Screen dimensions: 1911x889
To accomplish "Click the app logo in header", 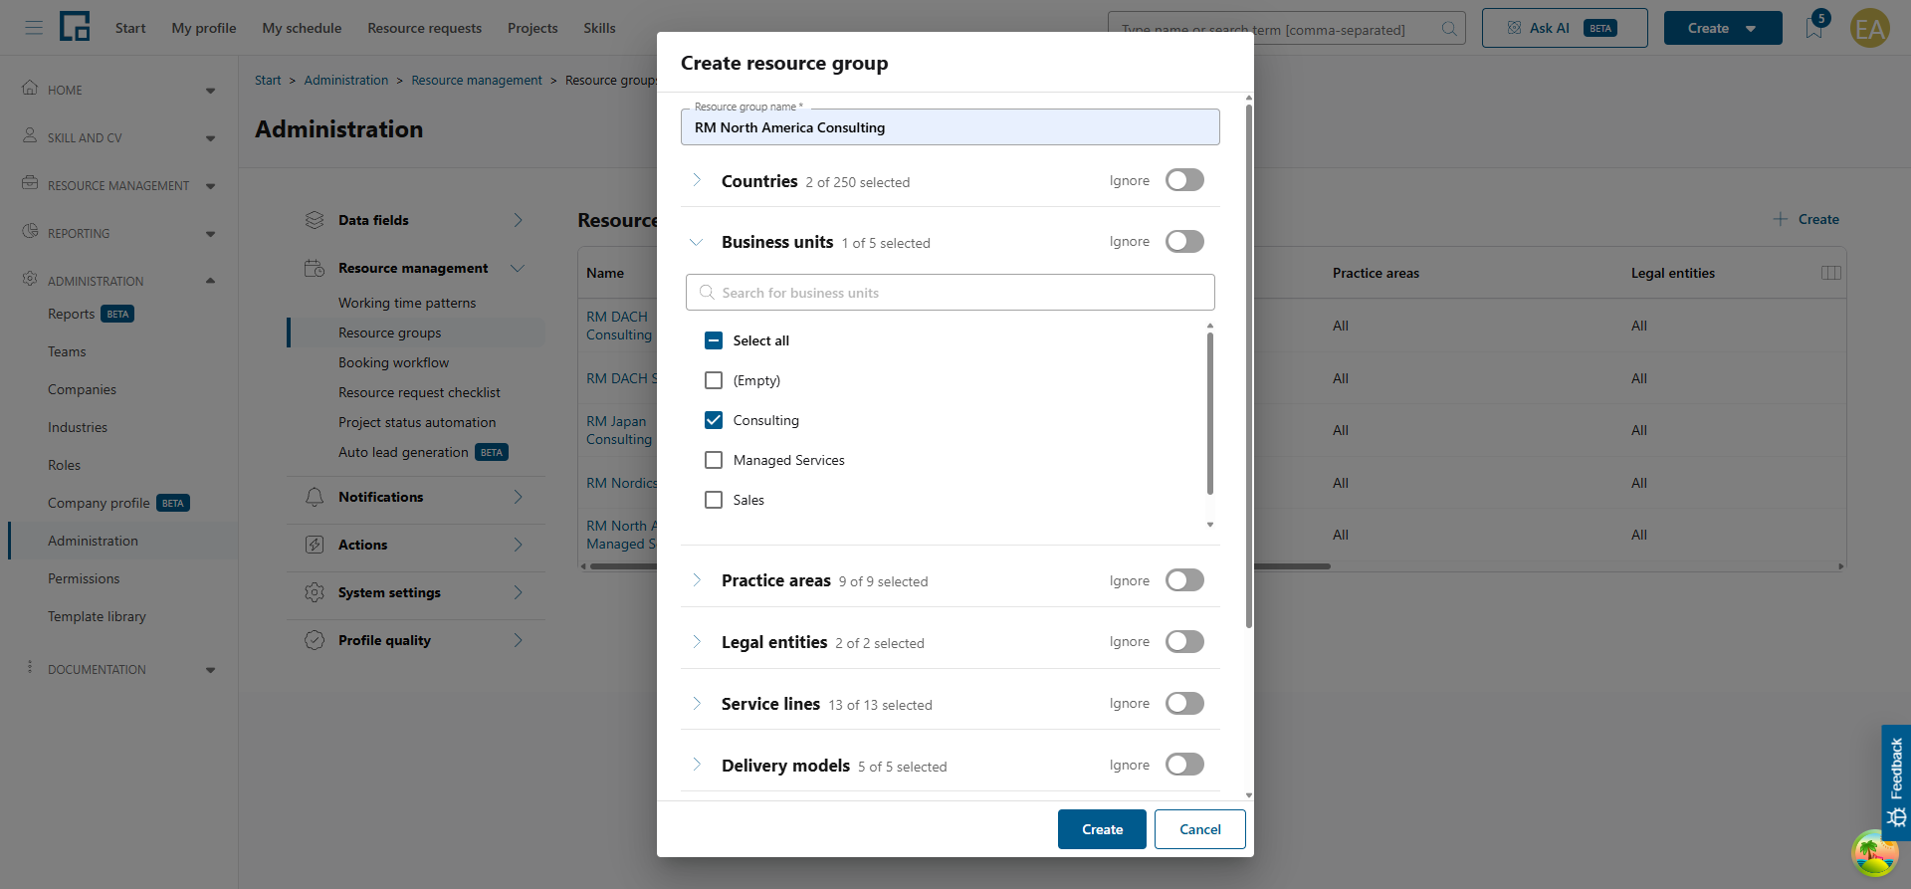I will pos(75,27).
